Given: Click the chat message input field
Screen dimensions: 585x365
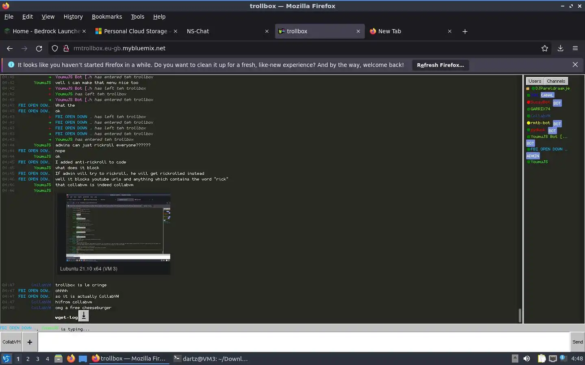Looking at the screenshot, I should [x=304, y=342].
